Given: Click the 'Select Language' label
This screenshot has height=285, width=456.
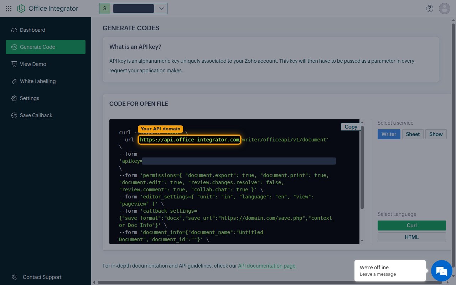Looking at the screenshot, I should pos(397,214).
